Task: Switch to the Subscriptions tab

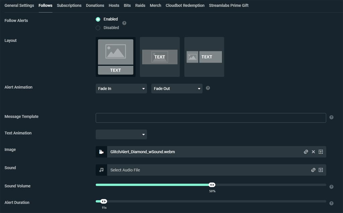Action: pyautogui.click(x=69, y=5)
